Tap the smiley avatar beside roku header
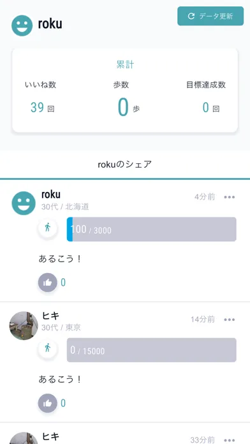The height and width of the screenshot is (444, 250). tap(22, 26)
